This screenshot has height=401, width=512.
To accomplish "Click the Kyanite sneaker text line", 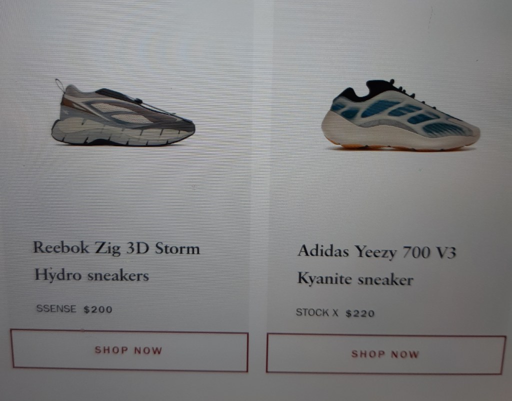I will [355, 279].
